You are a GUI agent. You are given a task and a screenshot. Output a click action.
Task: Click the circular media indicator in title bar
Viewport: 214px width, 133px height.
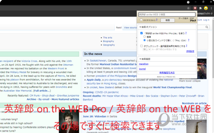click(188, 2)
